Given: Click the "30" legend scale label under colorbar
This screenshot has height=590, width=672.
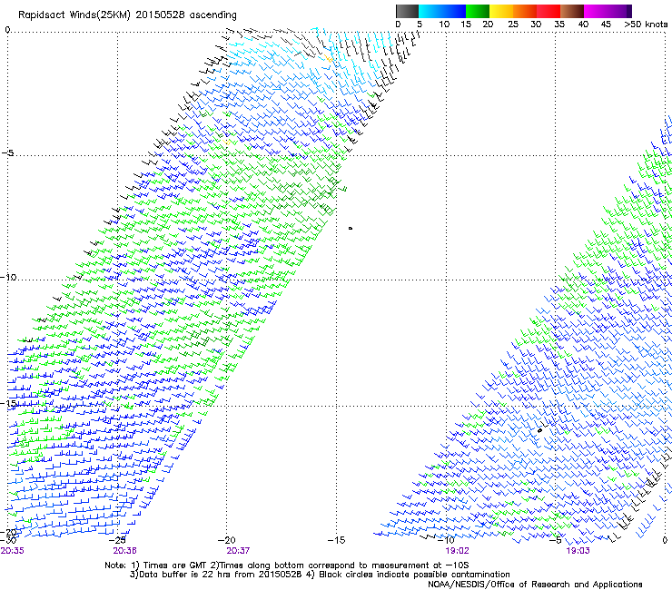Looking at the screenshot, I should click(536, 24).
